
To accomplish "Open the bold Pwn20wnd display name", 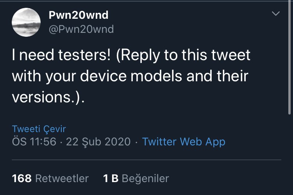I will tap(79, 15).
